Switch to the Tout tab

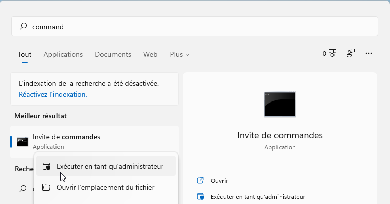pyautogui.click(x=24, y=54)
